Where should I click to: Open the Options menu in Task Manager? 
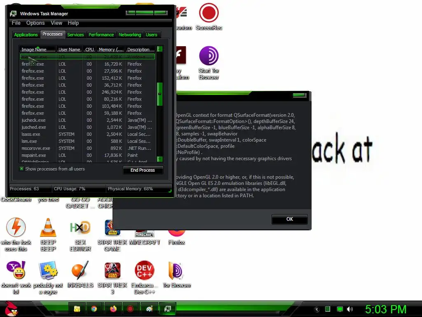[x=35, y=23]
